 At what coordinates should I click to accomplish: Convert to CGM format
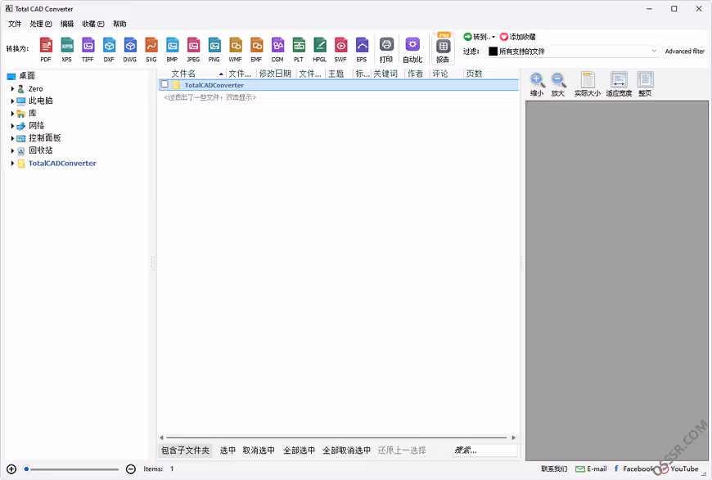277,49
